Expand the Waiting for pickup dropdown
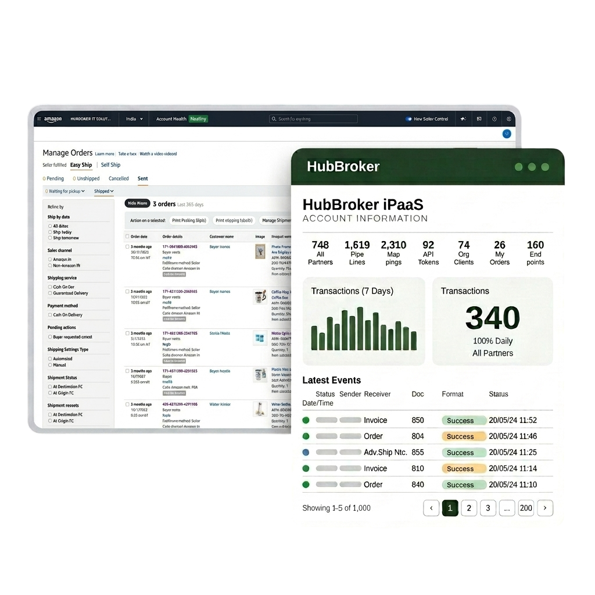The image size is (595, 595). click(65, 191)
